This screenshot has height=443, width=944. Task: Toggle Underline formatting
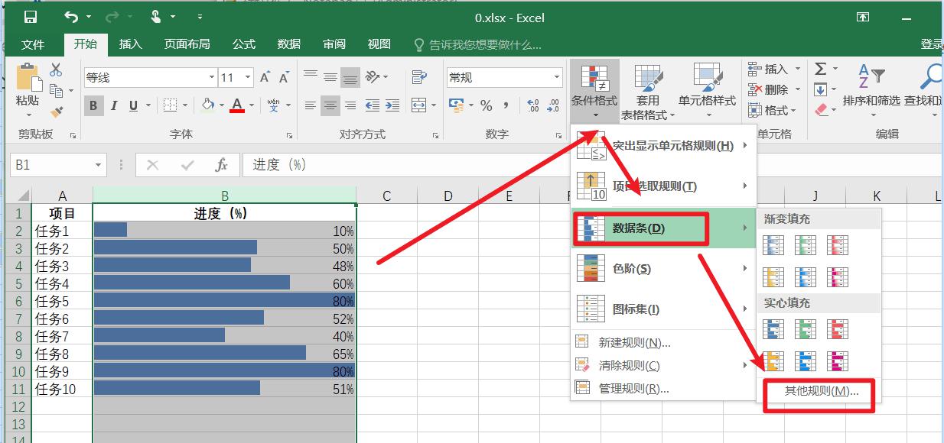click(x=134, y=105)
